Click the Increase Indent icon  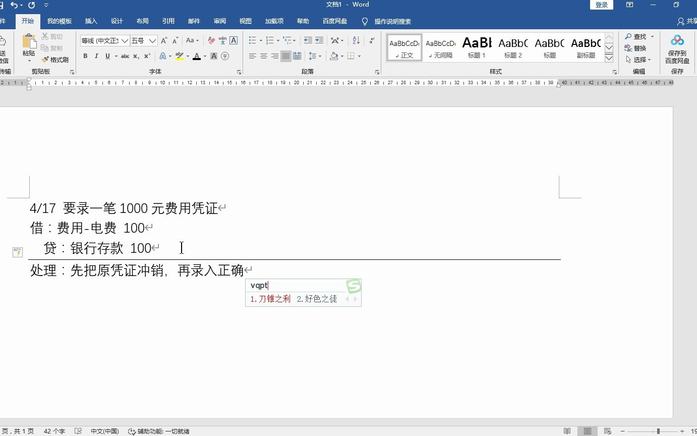pyautogui.click(x=319, y=40)
